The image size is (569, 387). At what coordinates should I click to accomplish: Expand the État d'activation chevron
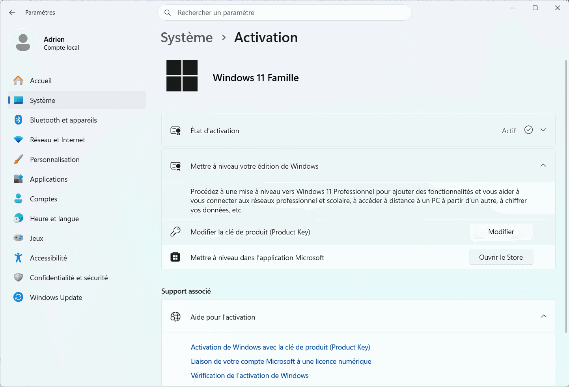543,130
